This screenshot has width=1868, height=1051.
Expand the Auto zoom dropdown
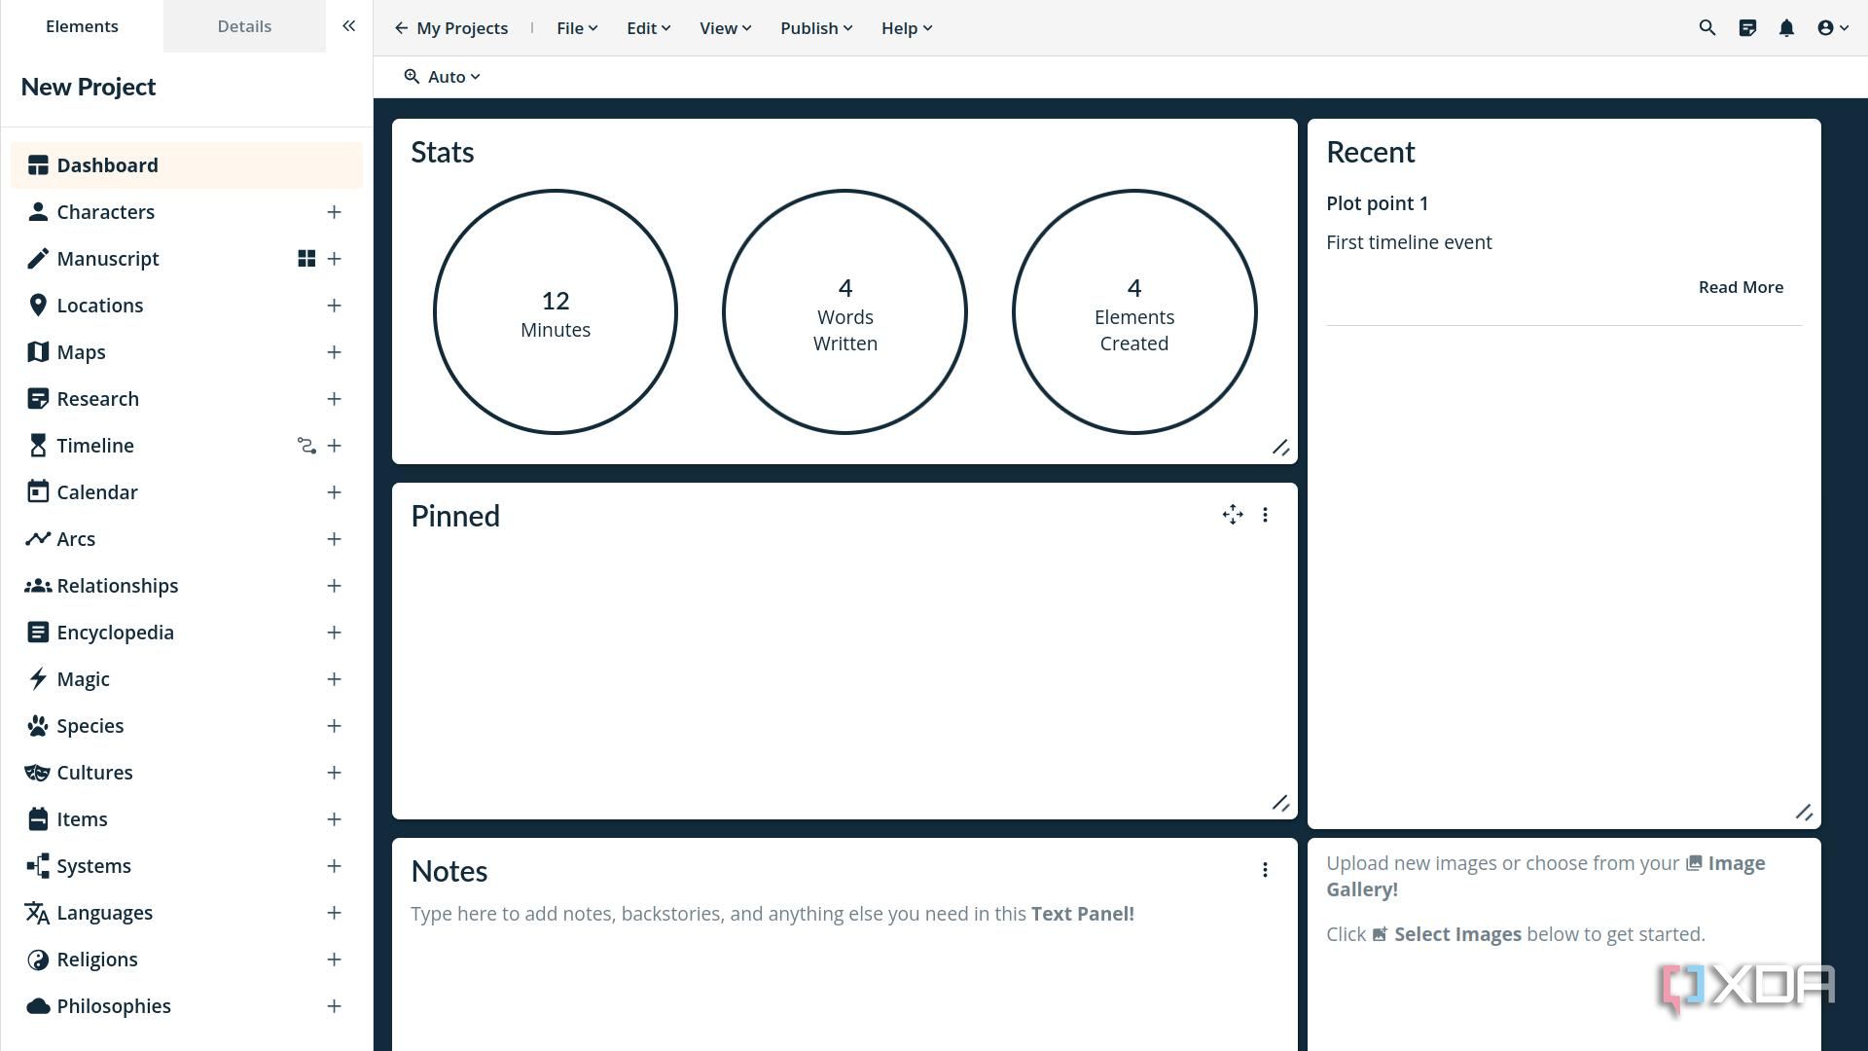click(443, 77)
